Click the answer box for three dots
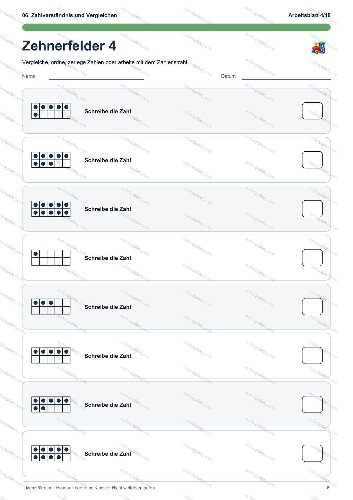Screen dimensions: 353x500 [312, 307]
